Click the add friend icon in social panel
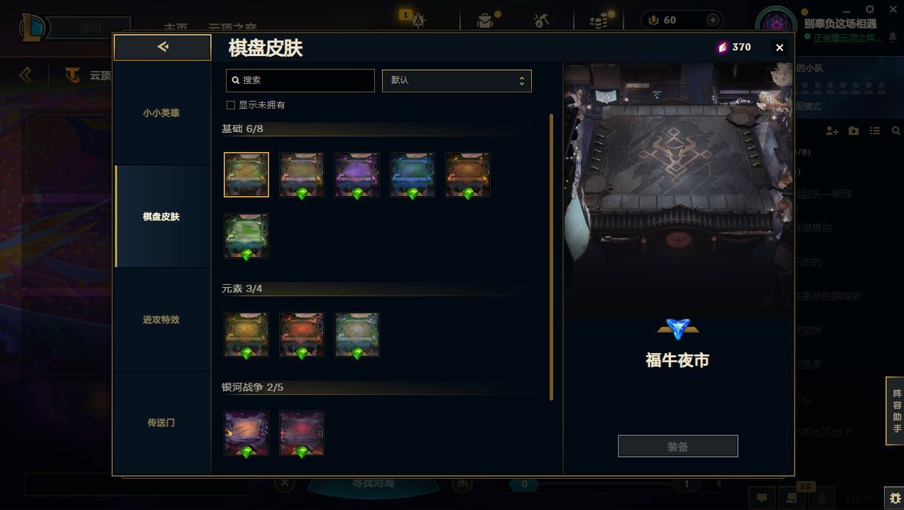The height and width of the screenshot is (510, 904). coord(832,131)
